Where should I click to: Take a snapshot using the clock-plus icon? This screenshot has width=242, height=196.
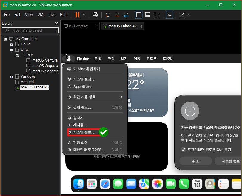tap(108, 15)
